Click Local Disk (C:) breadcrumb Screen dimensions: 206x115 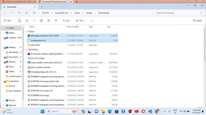pos(62,13)
